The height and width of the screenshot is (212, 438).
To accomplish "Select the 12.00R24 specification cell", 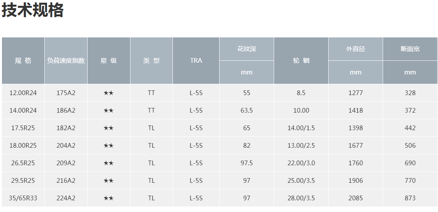I will pos(23,93).
